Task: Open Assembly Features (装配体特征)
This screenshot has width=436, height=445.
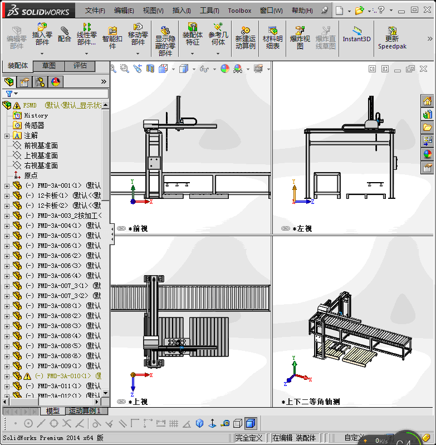Action: click(x=192, y=35)
